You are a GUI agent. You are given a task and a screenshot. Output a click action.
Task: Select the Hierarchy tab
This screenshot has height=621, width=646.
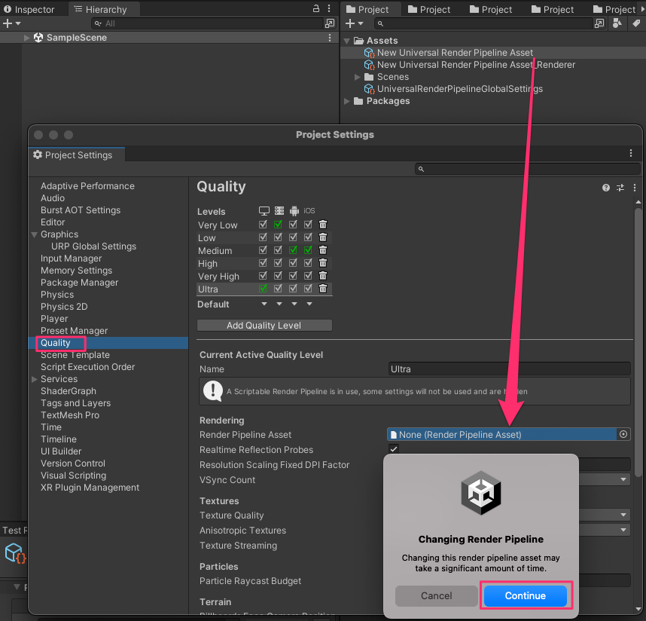click(x=105, y=9)
